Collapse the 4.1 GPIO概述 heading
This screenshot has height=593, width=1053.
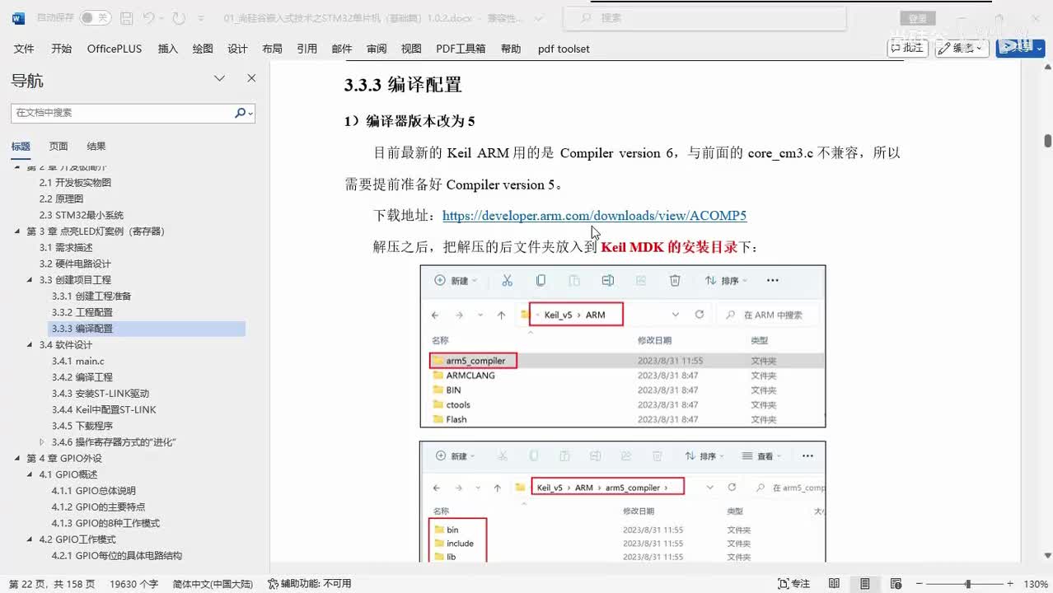click(30, 474)
